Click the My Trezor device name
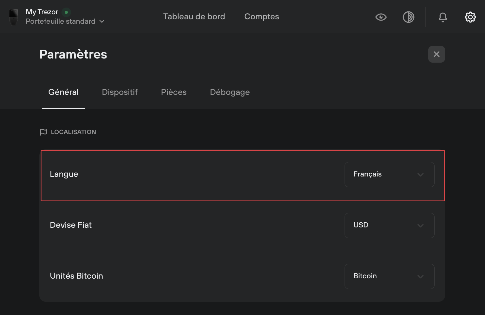The height and width of the screenshot is (315, 485). pos(42,12)
